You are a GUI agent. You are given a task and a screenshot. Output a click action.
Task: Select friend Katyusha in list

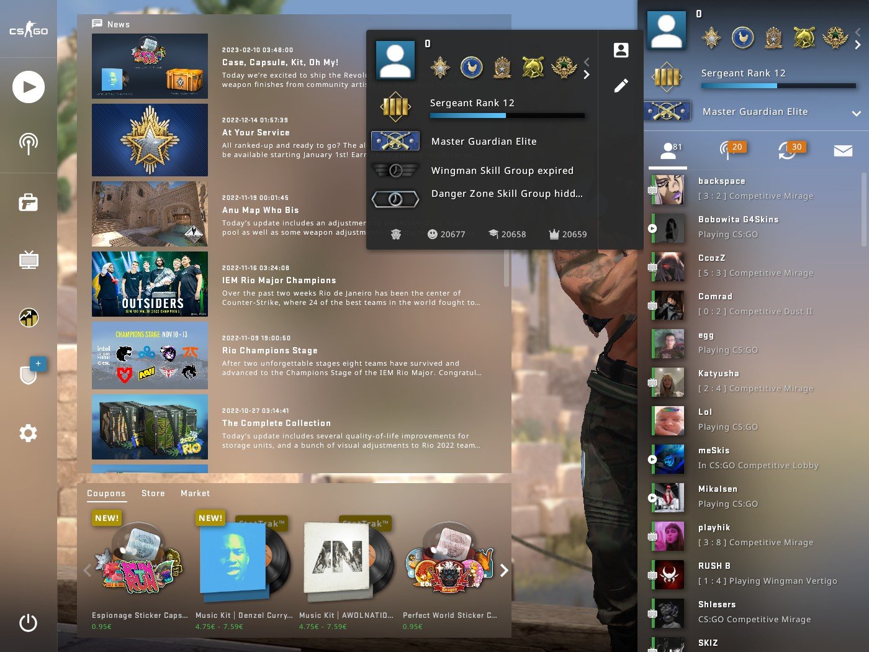(x=752, y=382)
